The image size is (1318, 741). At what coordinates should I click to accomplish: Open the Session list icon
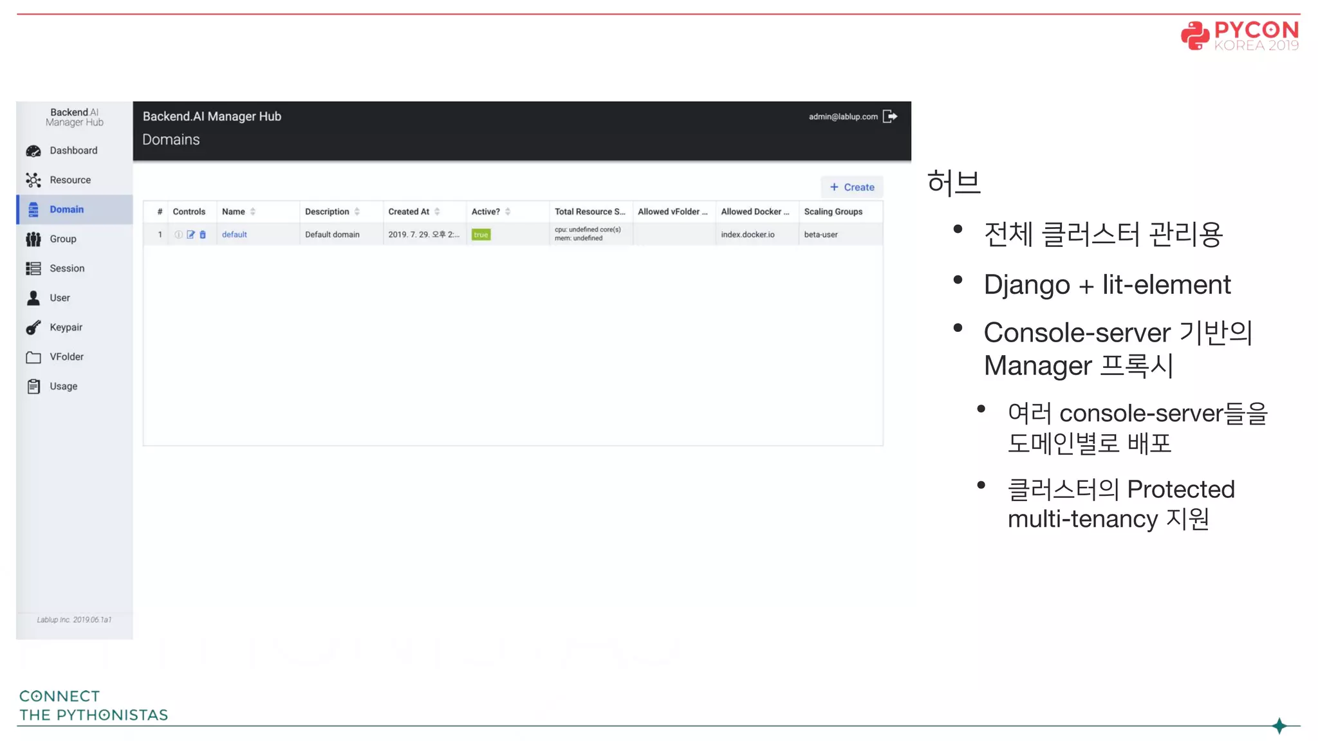[33, 269]
